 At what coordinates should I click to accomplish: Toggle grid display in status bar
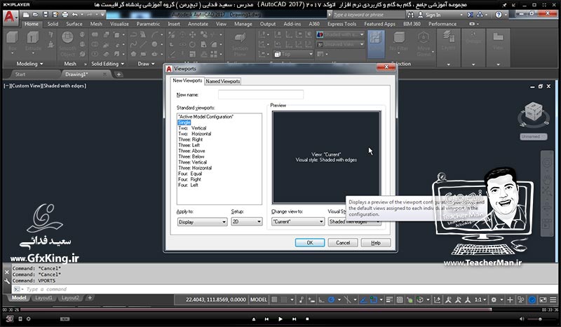[x=274, y=300]
